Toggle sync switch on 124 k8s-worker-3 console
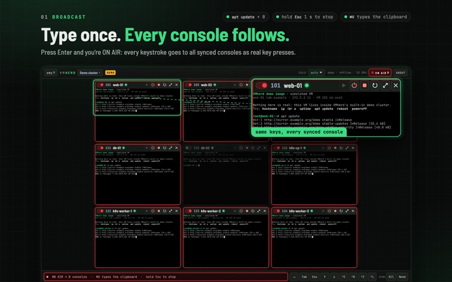The image size is (452, 282). tap(277, 211)
